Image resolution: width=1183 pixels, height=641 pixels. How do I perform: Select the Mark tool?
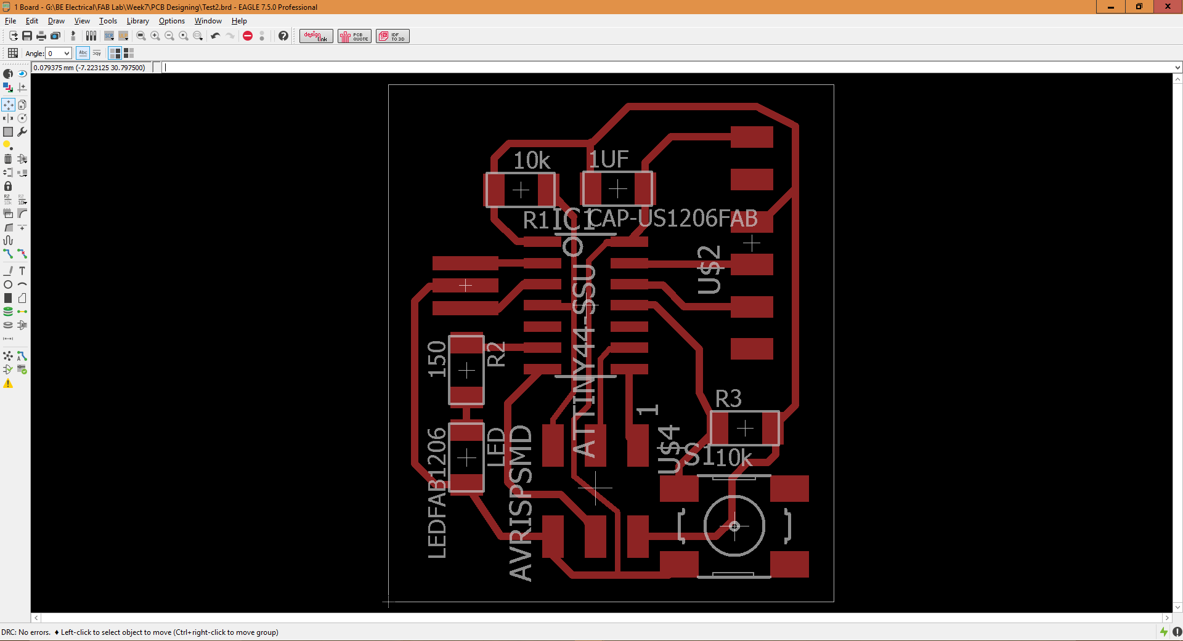(x=22, y=87)
